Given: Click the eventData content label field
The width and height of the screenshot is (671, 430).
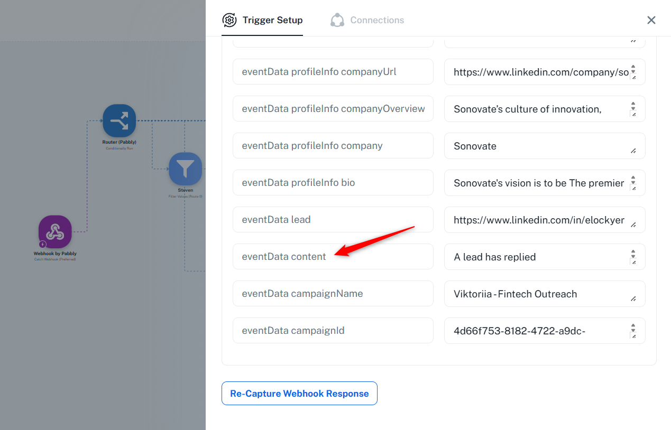Looking at the screenshot, I should (x=333, y=257).
